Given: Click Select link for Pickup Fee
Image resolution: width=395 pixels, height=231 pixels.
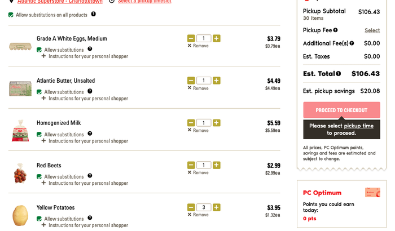Looking at the screenshot, I should 372,30.
